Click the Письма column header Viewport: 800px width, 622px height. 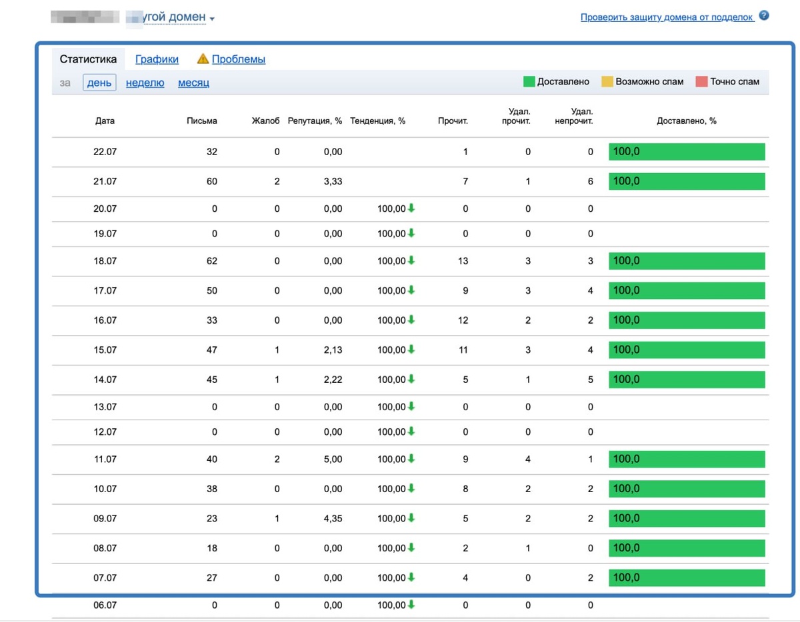coord(202,121)
